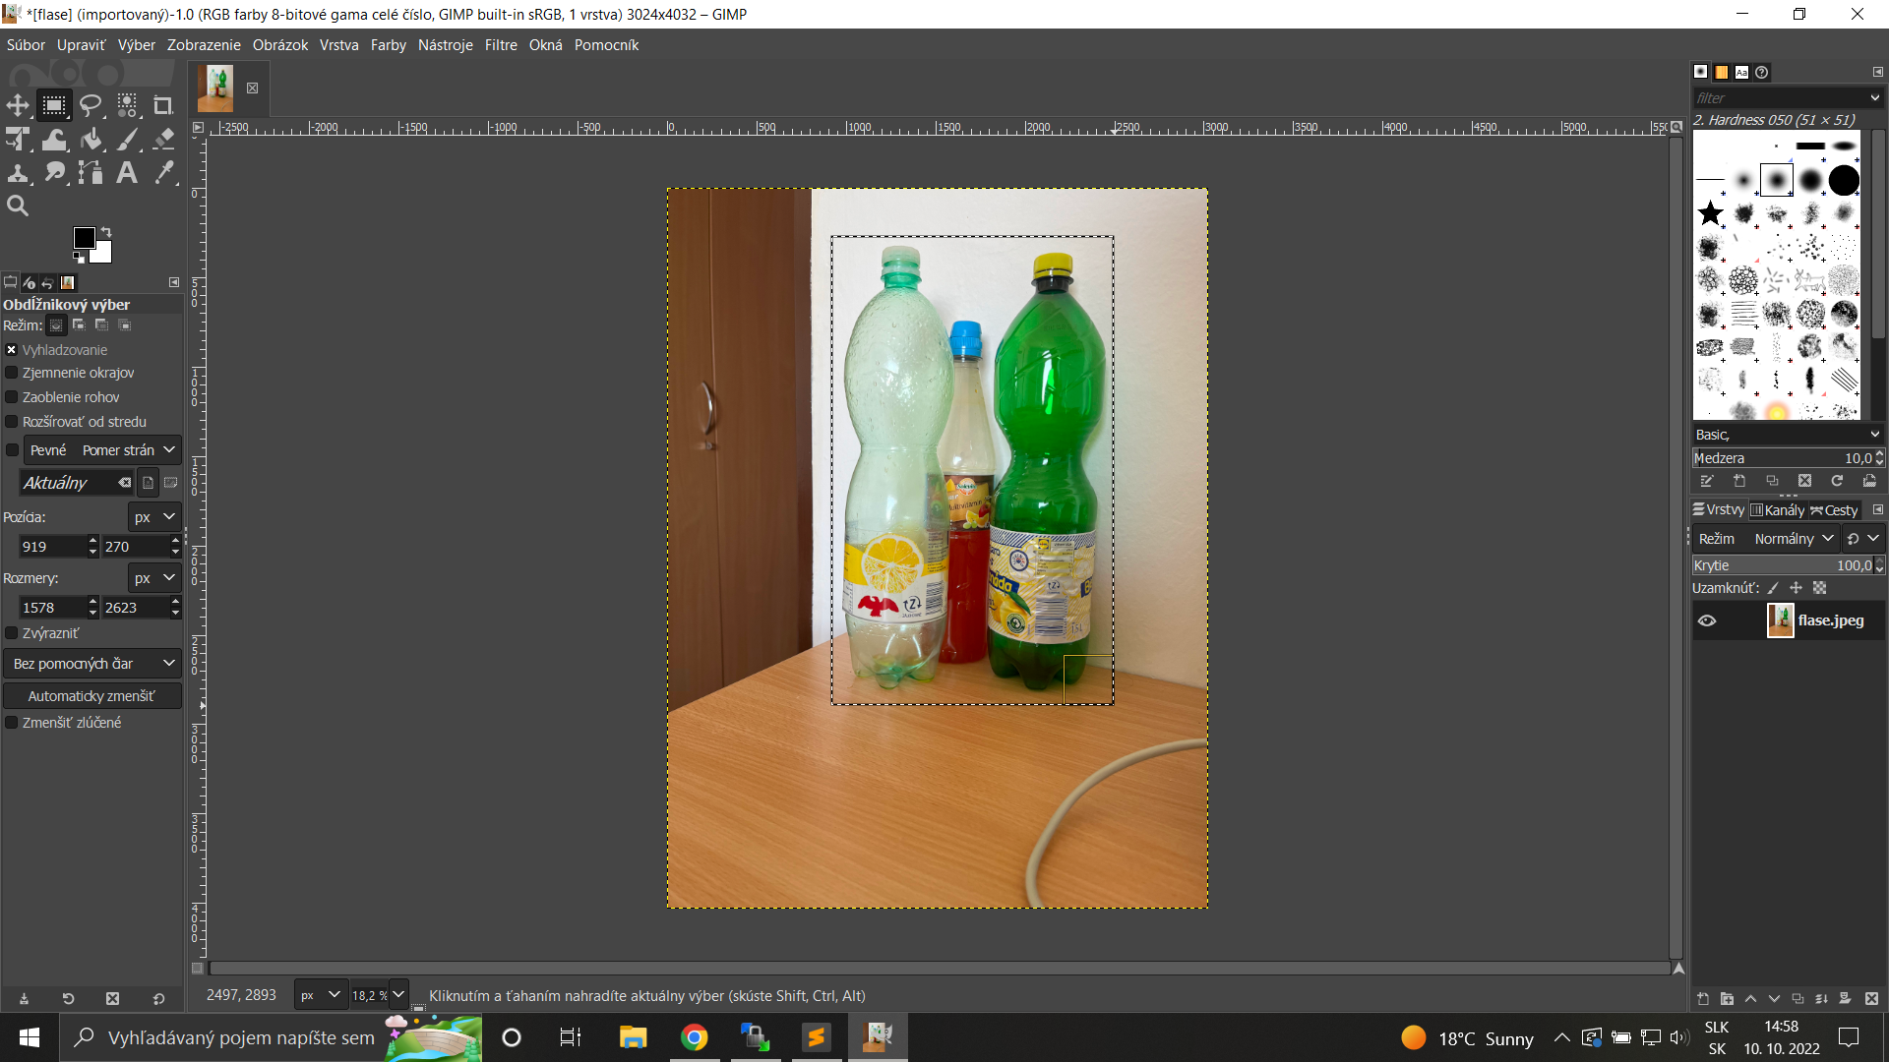Open Google Chrome from taskbar

point(695,1037)
